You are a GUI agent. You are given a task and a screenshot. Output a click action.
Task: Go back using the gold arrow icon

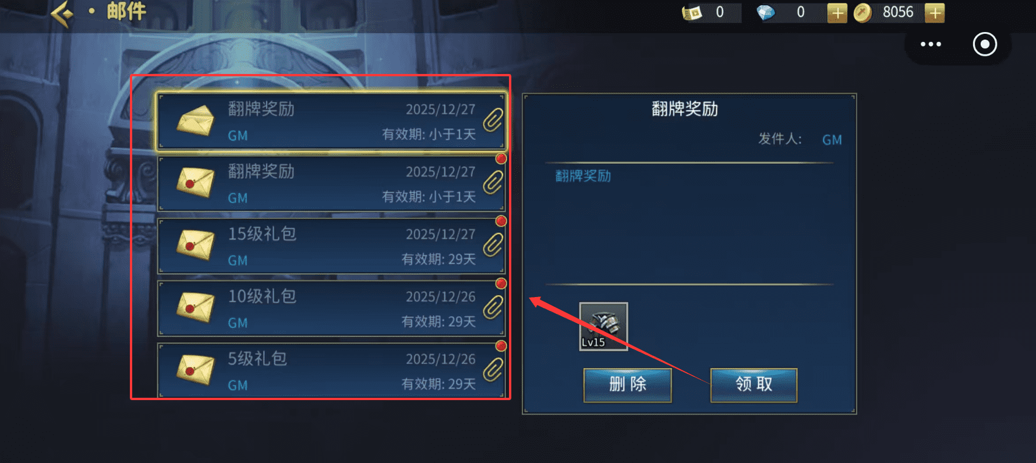click(x=62, y=12)
